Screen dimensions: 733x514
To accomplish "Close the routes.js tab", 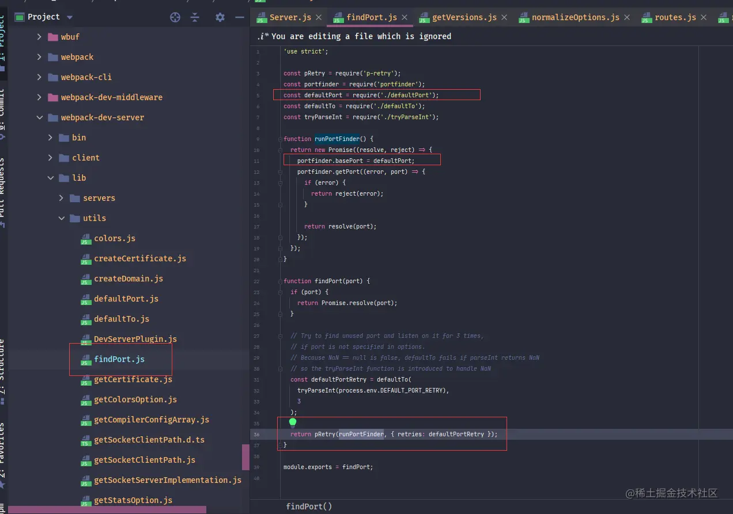I will click(704, 18).
